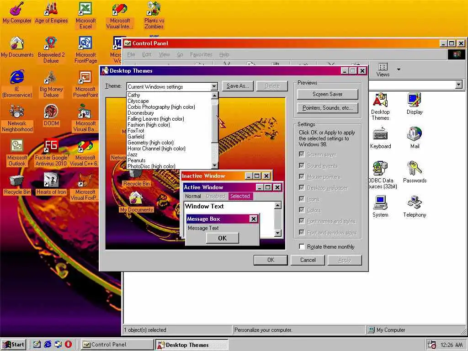Open Microsoft Excel desktop shortcut
The height and width of the screenshot is (351, 468).
pyautogui.click(x=85, y=16)
